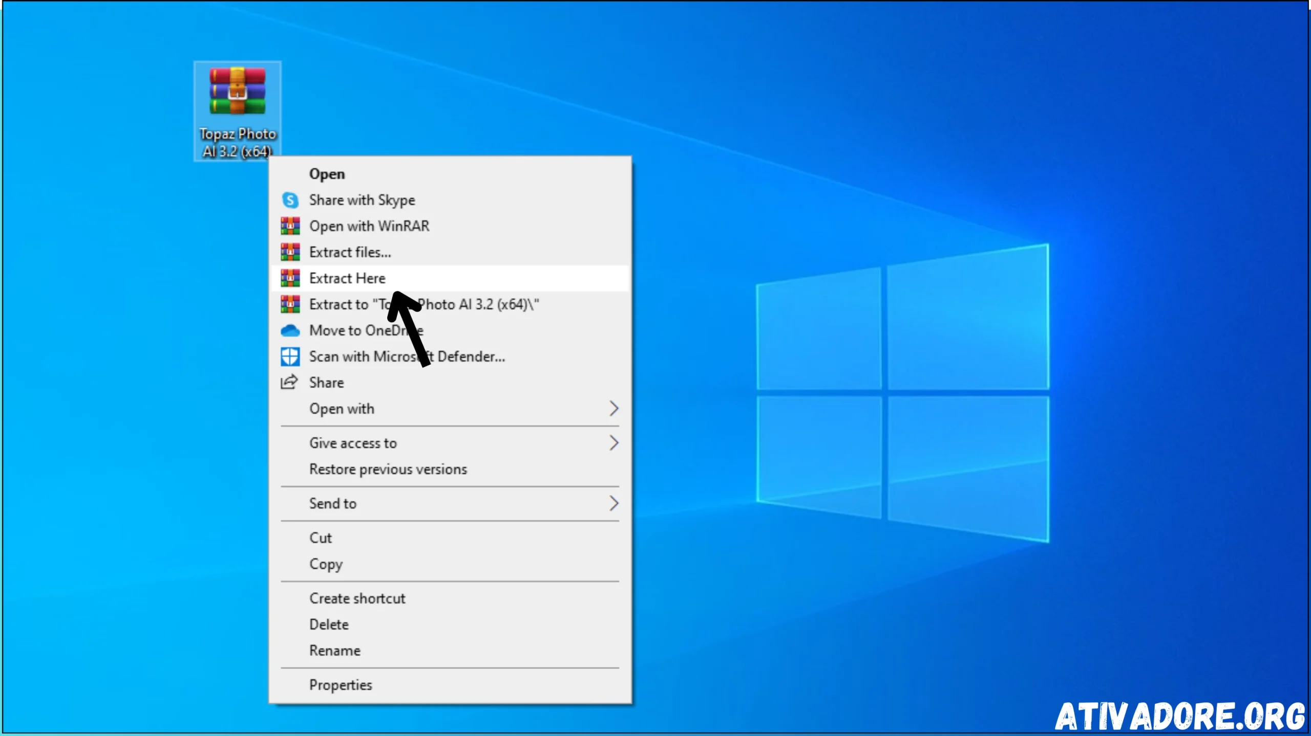Open the Send to entry
The width and height of the screenshot is (1311, 736).
(450, 503)
